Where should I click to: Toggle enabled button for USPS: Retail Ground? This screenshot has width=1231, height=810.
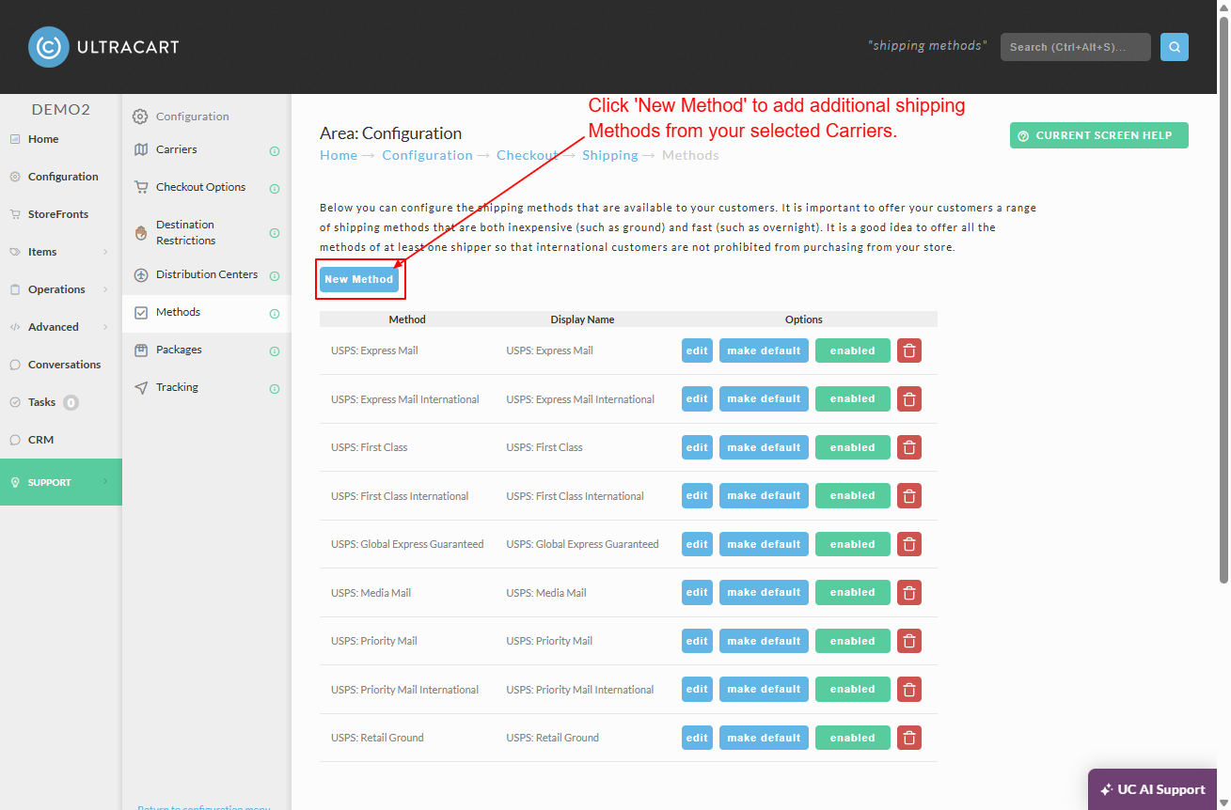(x=853, y=738)
